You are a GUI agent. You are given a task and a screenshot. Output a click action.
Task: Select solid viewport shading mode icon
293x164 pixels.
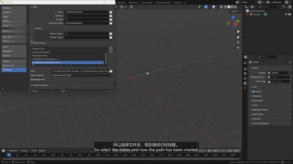pyautogui.click(x=229, y=7)
